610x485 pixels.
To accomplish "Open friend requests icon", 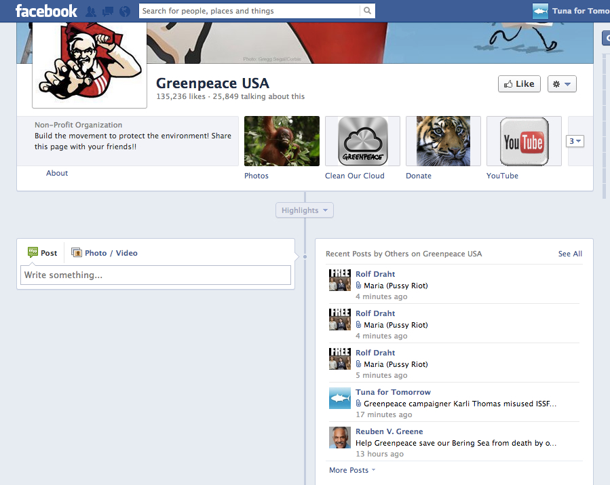I will [x=91, y=12].
